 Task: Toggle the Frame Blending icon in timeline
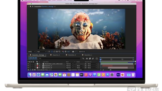pos(90,58)
